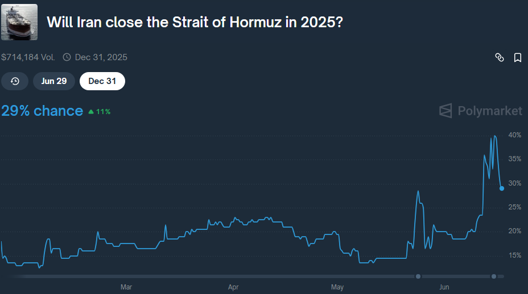This screenshot has width=528, height=294.
Task: Click the 40% label on the y-axis
Action: click(515, 136)
